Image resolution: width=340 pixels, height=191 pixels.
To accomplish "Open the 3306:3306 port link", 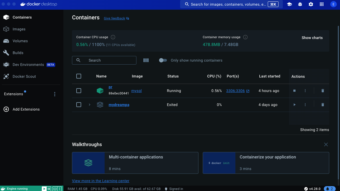I will pos(235,91).
